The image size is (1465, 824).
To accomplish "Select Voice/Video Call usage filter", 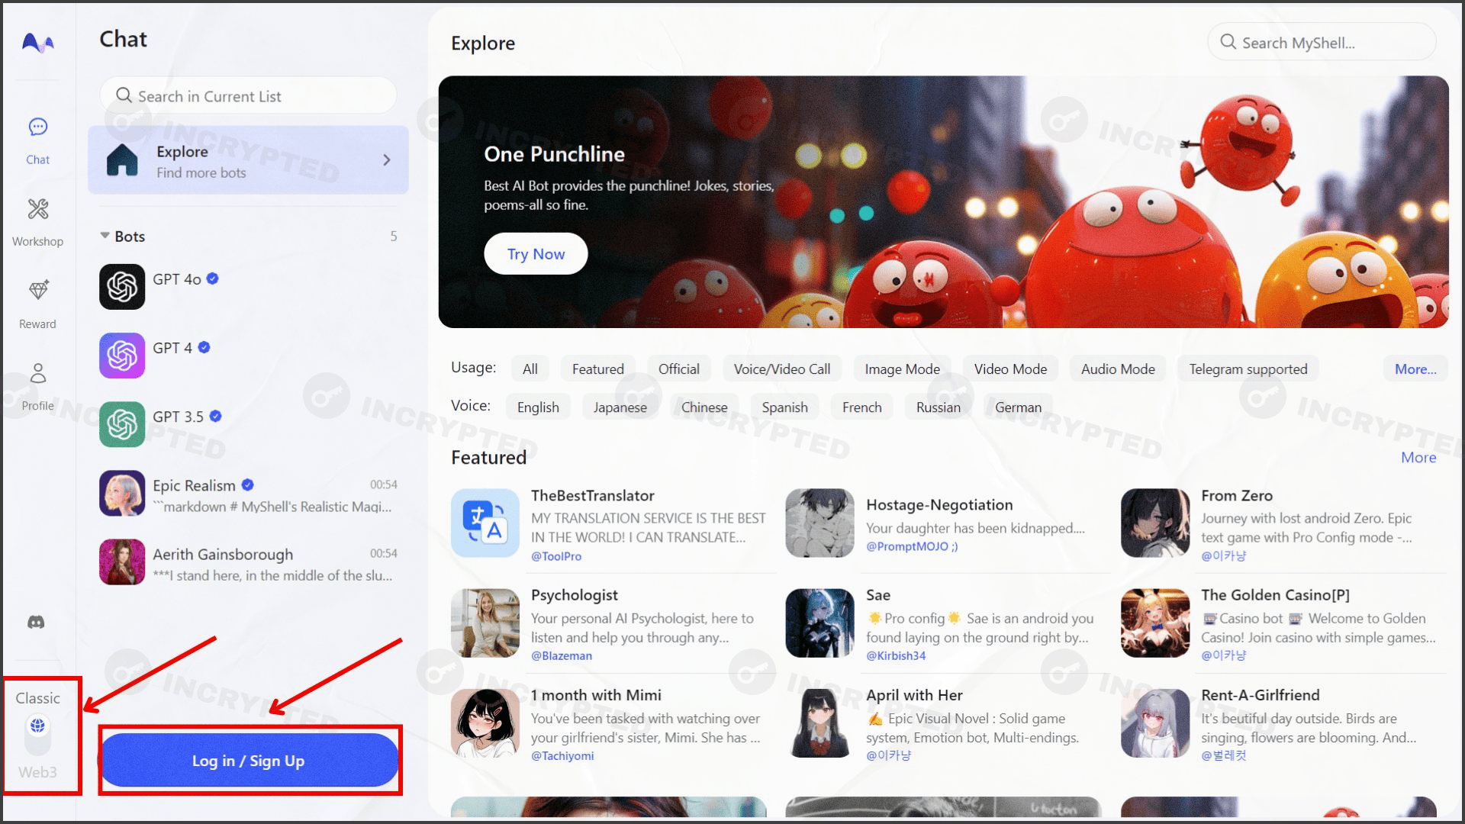I will point(782,369).
